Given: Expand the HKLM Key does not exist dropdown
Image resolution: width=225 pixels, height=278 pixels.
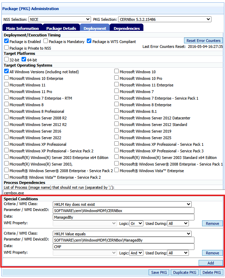Looking at the screenshot, I should tap(122, 204).
